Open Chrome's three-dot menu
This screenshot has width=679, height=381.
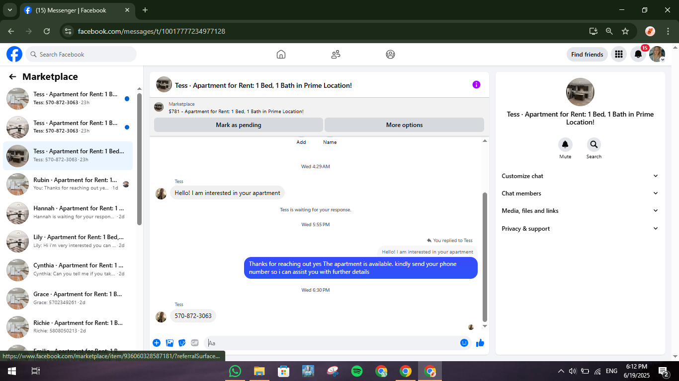pyautogui.click(x=668, y=31)
